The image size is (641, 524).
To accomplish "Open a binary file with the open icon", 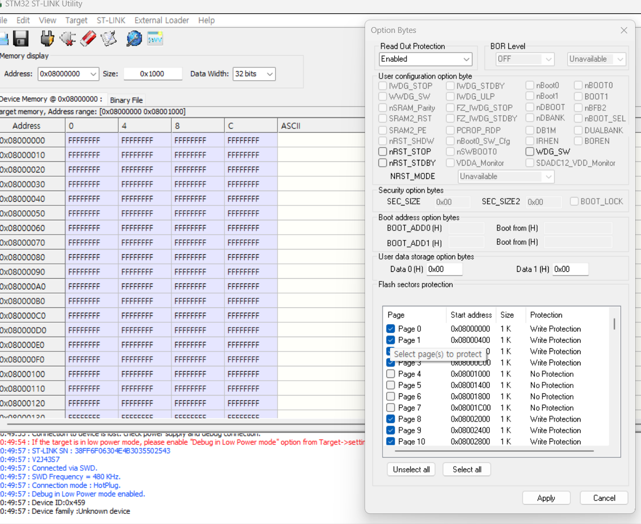I will point(4,38).
